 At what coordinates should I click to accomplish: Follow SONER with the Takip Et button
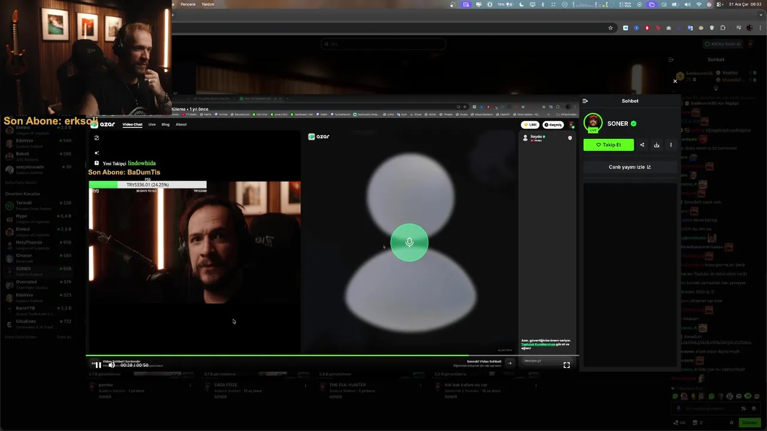coord(608,145)
